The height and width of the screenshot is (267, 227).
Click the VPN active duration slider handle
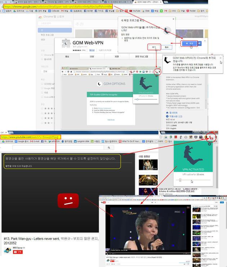click(x=180, y=180)
